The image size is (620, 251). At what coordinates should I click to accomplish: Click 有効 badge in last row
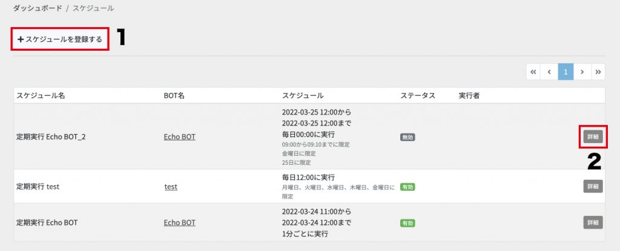coord(407,223)
